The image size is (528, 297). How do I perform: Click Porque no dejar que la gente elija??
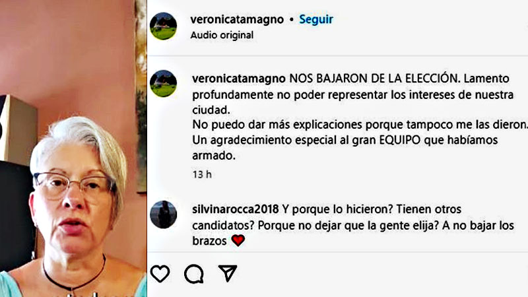point(348,225)
